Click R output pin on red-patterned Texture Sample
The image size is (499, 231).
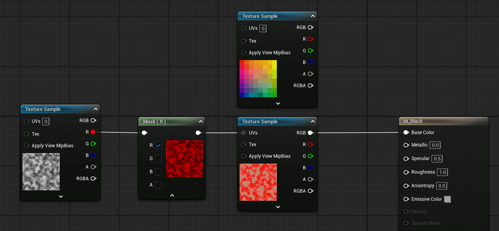310,145
